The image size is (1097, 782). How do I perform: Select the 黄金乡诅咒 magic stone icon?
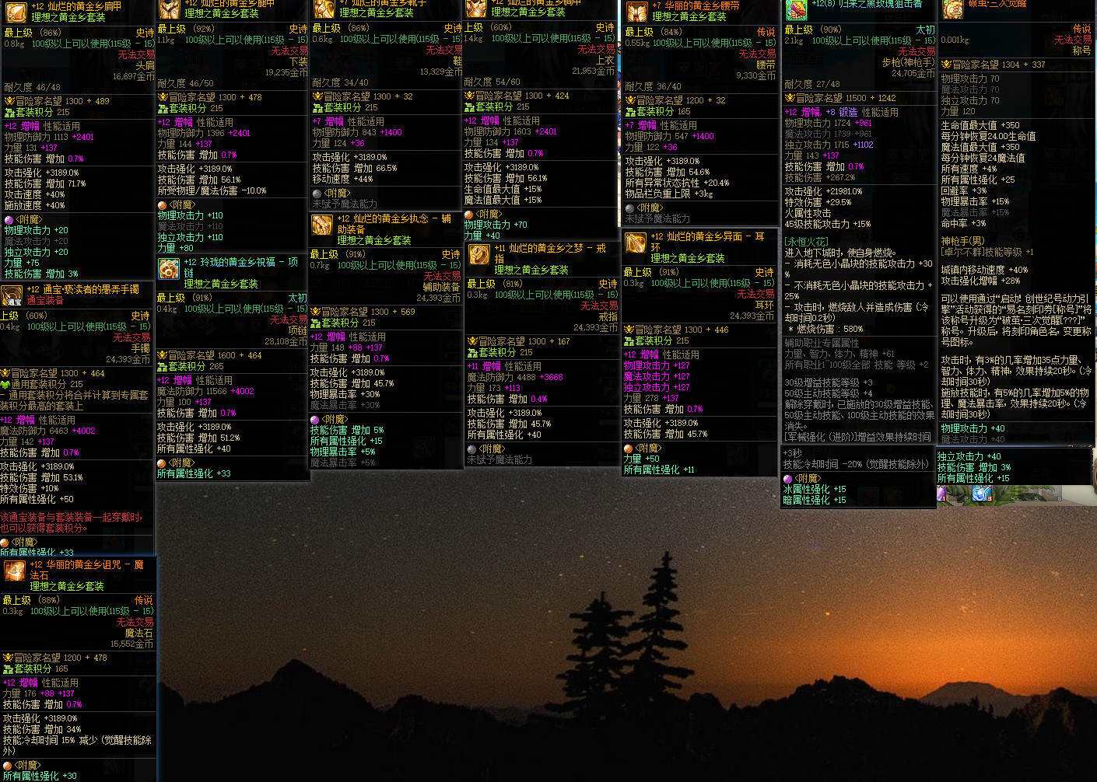(15, 571)
